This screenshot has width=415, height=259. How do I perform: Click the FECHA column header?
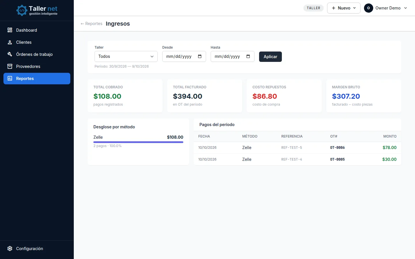point(204,136)
